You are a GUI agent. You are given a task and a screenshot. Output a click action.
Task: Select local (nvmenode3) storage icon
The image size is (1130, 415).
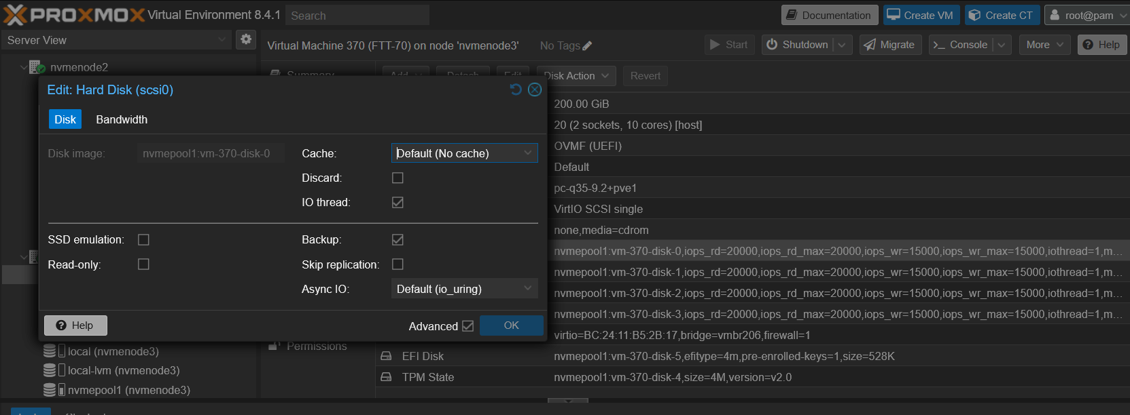tap(54, 351)
